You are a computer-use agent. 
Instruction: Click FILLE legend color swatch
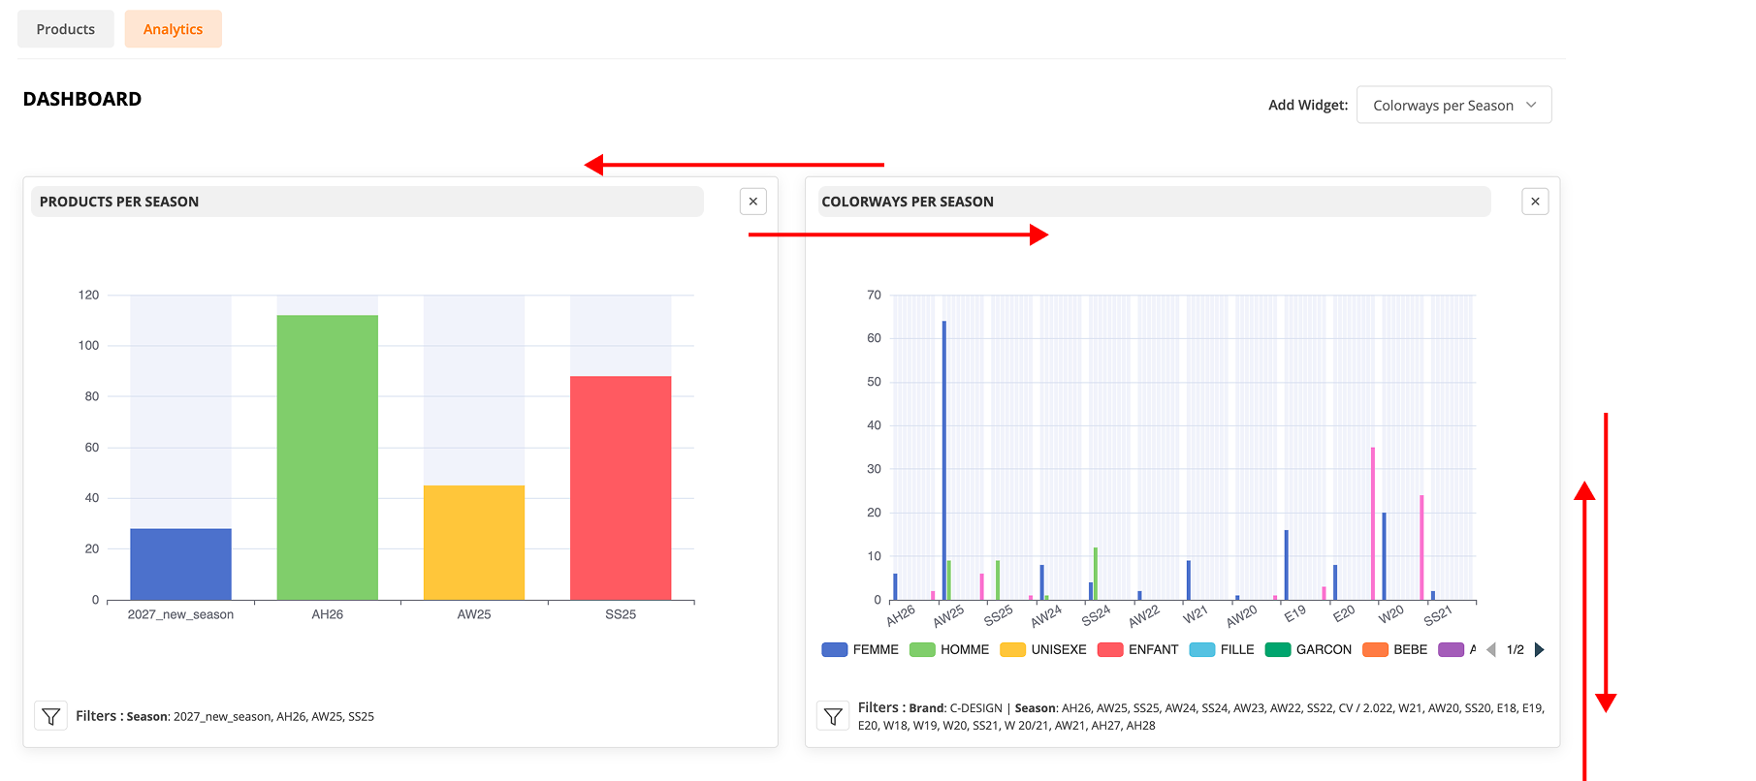(1202, 650)
